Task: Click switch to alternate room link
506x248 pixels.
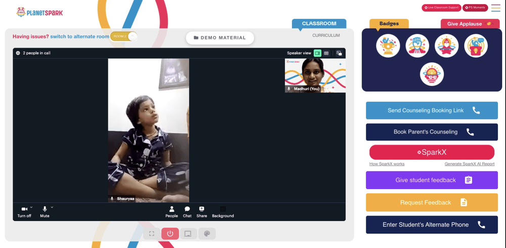Action: coord(80,36)
